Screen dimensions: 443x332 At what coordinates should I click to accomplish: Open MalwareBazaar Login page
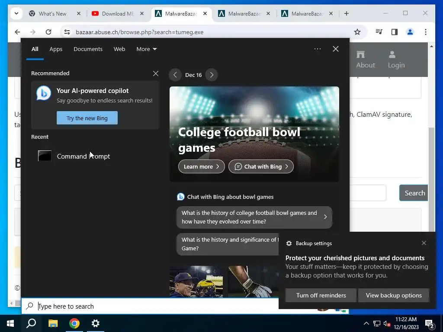[396, 60]
